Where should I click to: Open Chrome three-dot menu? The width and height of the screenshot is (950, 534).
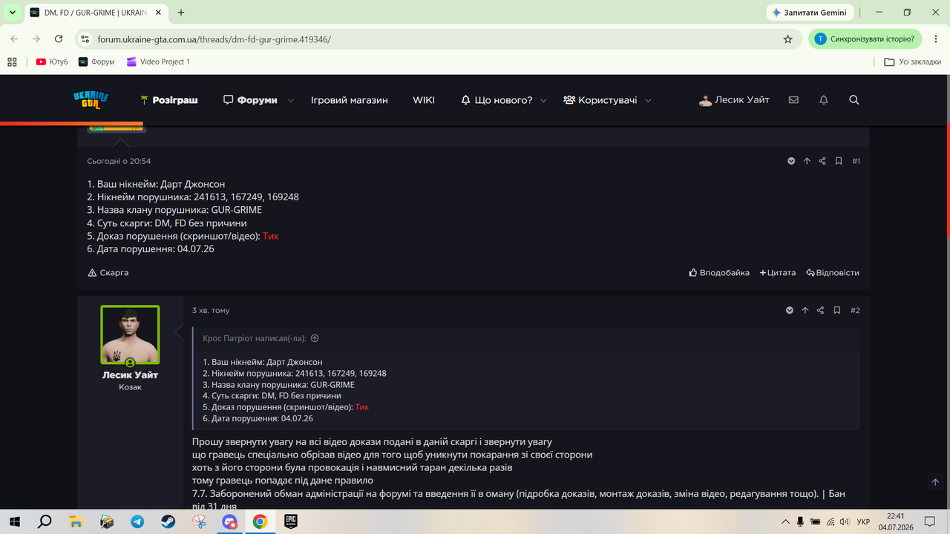pyautogui.click(x=934, y=39)
